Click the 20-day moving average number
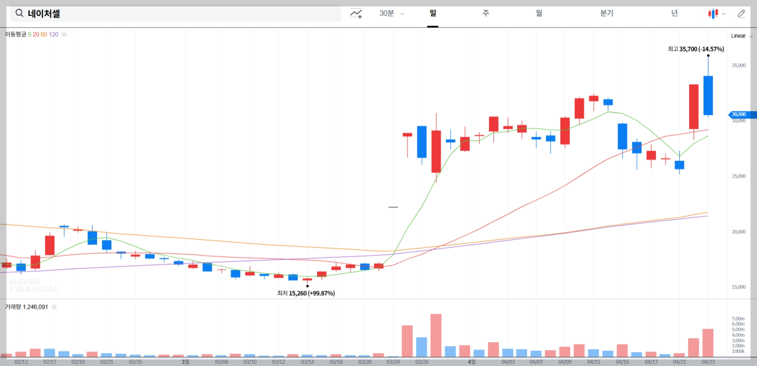The image size is (757, 366). click(36, 35)
